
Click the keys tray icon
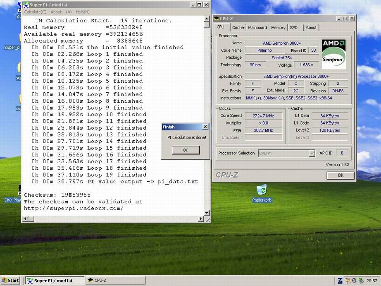pyautogui.click(x=348, y=281)
